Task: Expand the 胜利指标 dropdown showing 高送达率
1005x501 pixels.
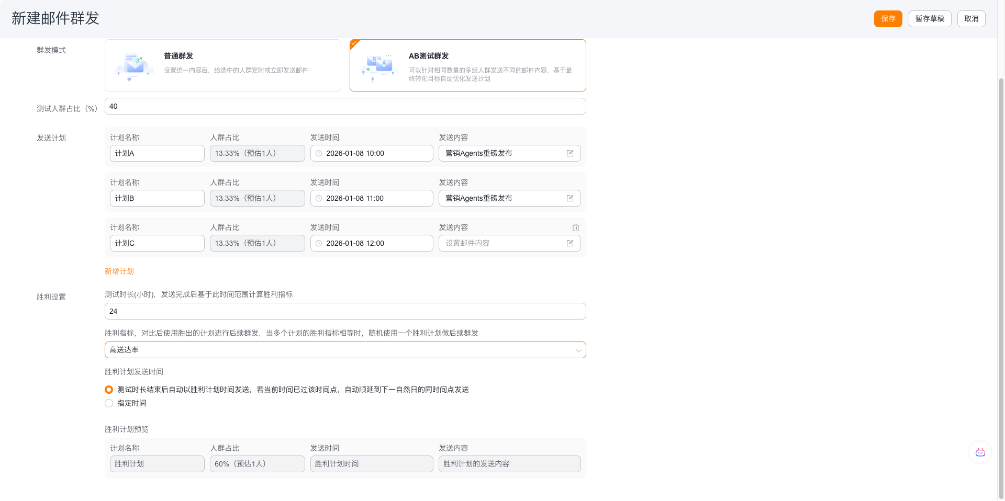Action: pyautogui.click(x=345, y=350)
